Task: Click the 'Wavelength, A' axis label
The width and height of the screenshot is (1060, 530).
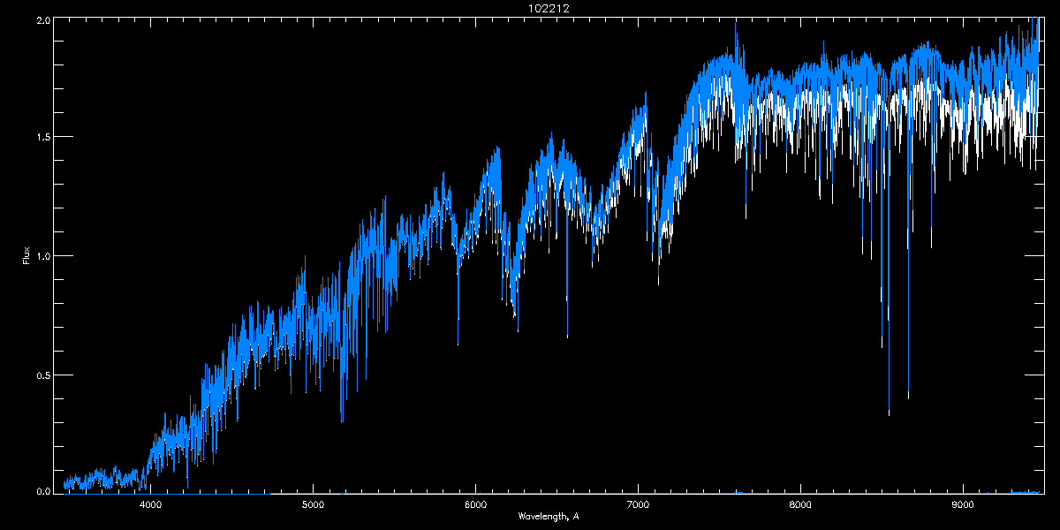Action: pyautogui.click(x=548, y=516)
